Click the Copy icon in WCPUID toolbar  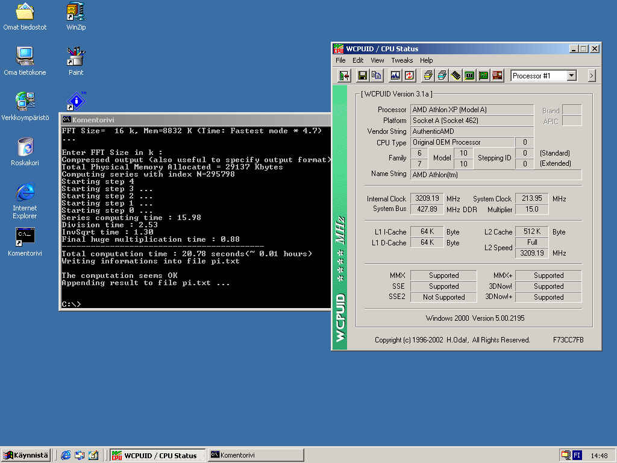[x=377, y=75]
